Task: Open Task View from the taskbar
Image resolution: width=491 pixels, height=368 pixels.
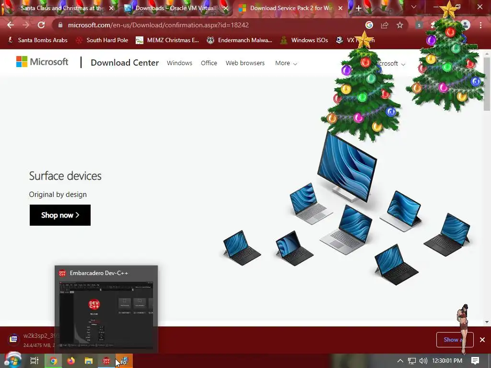Action: click(35, 361)
